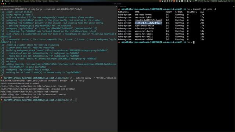This screenshot has width=235, height=132.
Task: Click the left pane's bottom prompt cursor
Action: (76, 100)
